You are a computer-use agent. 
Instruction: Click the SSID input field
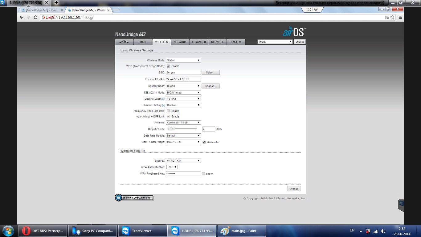pyautogui.click(x=183, y=73)
